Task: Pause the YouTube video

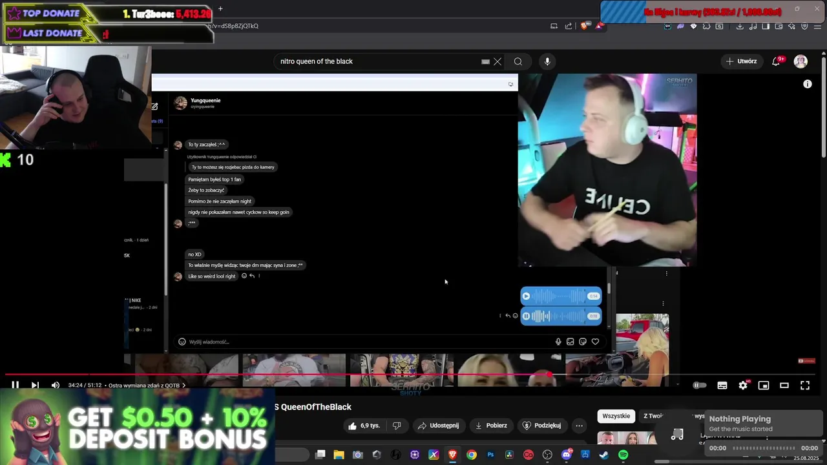Action: tap(15, 386)
